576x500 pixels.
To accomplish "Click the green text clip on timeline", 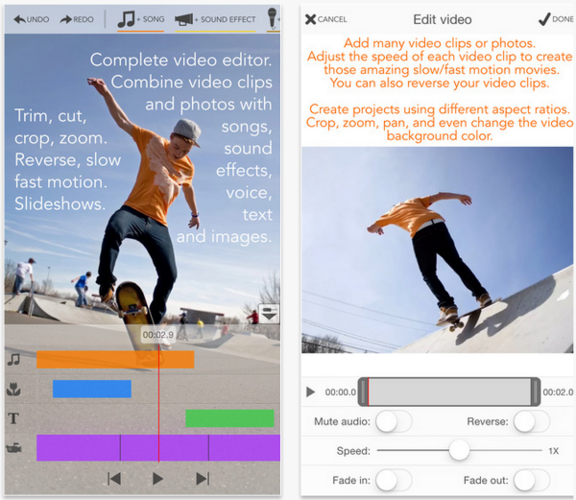I will pos(229,418).
